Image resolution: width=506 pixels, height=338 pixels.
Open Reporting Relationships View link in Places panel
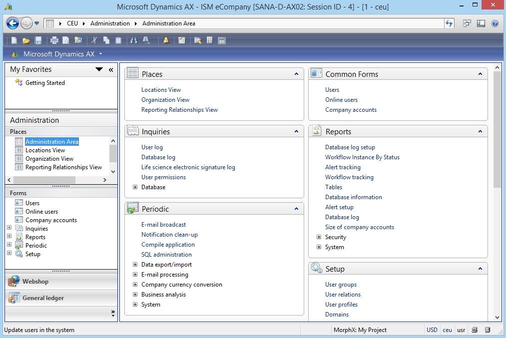[179, 110]
